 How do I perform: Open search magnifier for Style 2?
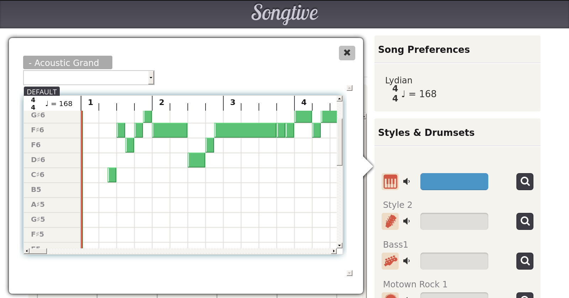coord(525,221)
